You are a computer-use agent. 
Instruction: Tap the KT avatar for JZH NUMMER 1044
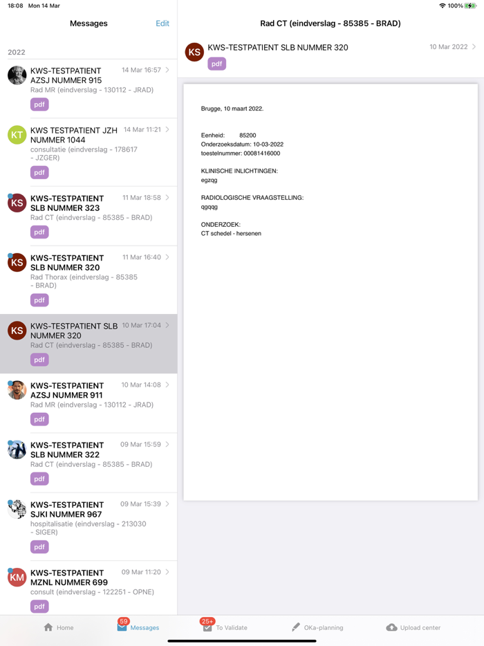click(x=17, y=135)
